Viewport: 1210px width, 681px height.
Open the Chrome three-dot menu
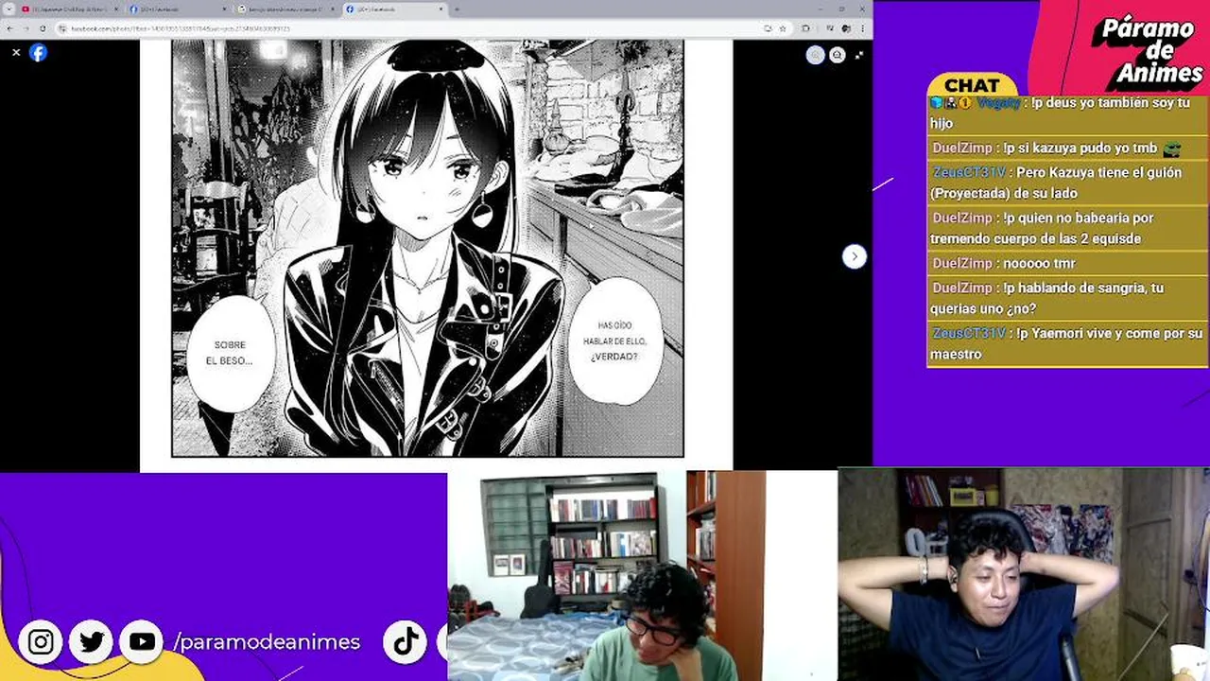tap(862, 28)
